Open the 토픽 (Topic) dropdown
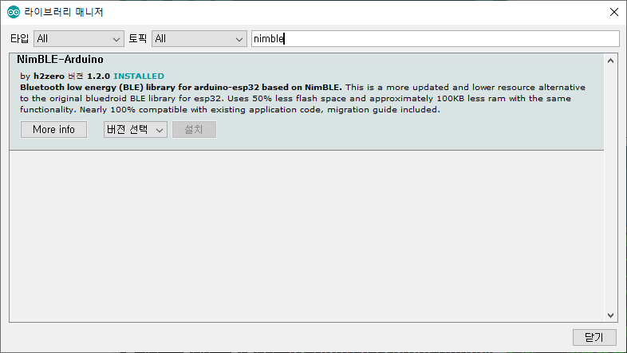 199,39
